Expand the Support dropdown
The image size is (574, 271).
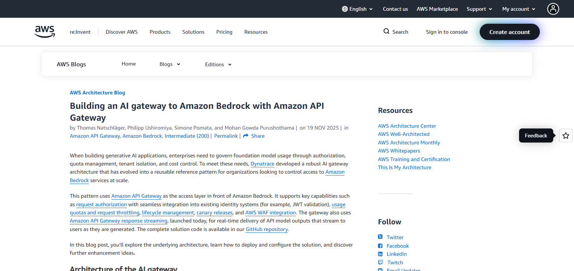click(479, 9)
